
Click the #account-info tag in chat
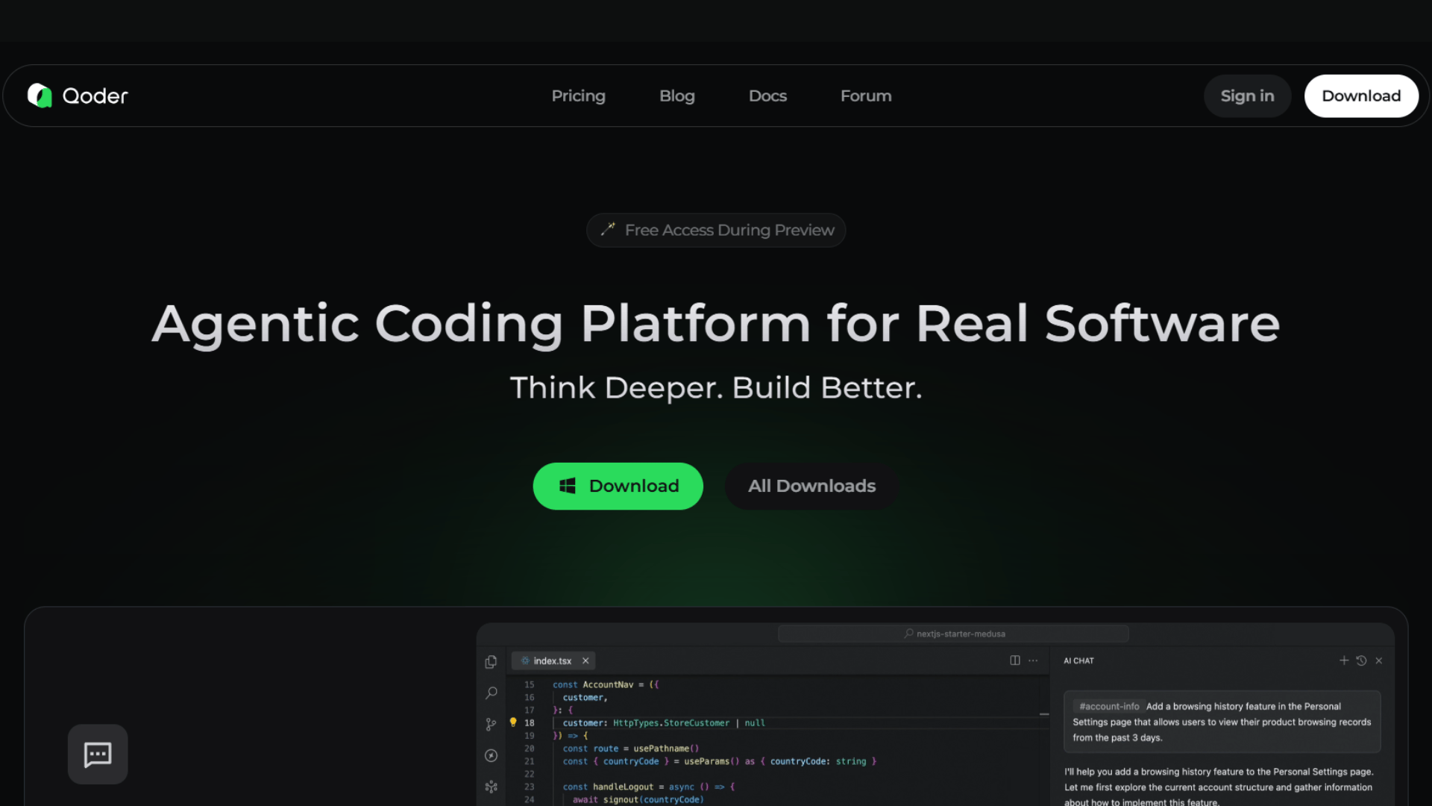1109,706
